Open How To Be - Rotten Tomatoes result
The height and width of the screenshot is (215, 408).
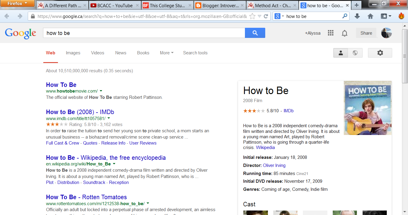[x=86, y=197]
